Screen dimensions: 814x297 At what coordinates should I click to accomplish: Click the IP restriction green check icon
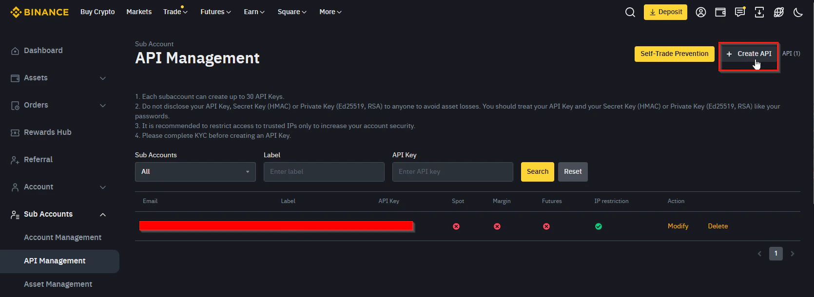tap(599, 226)
